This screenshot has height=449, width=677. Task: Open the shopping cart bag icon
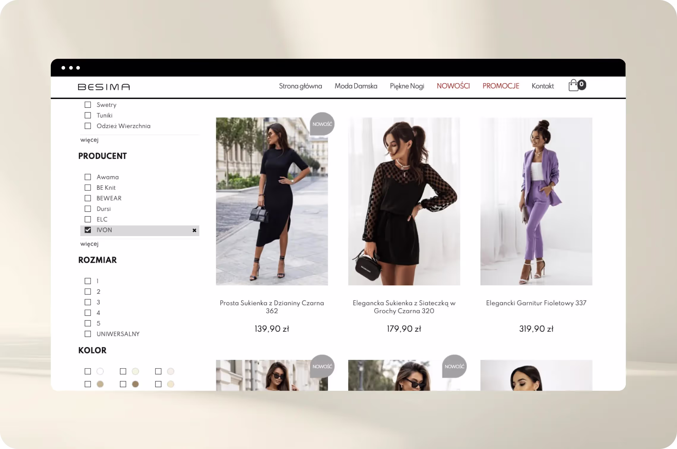coord(573,86)
